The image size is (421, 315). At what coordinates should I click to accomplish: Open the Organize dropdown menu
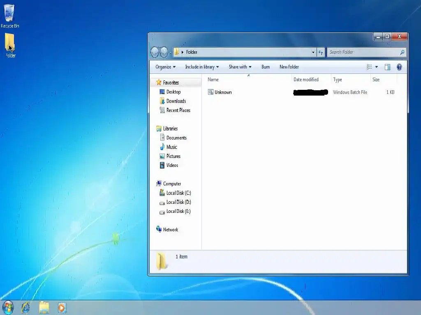pyautogui.click(x=165, y=67)
